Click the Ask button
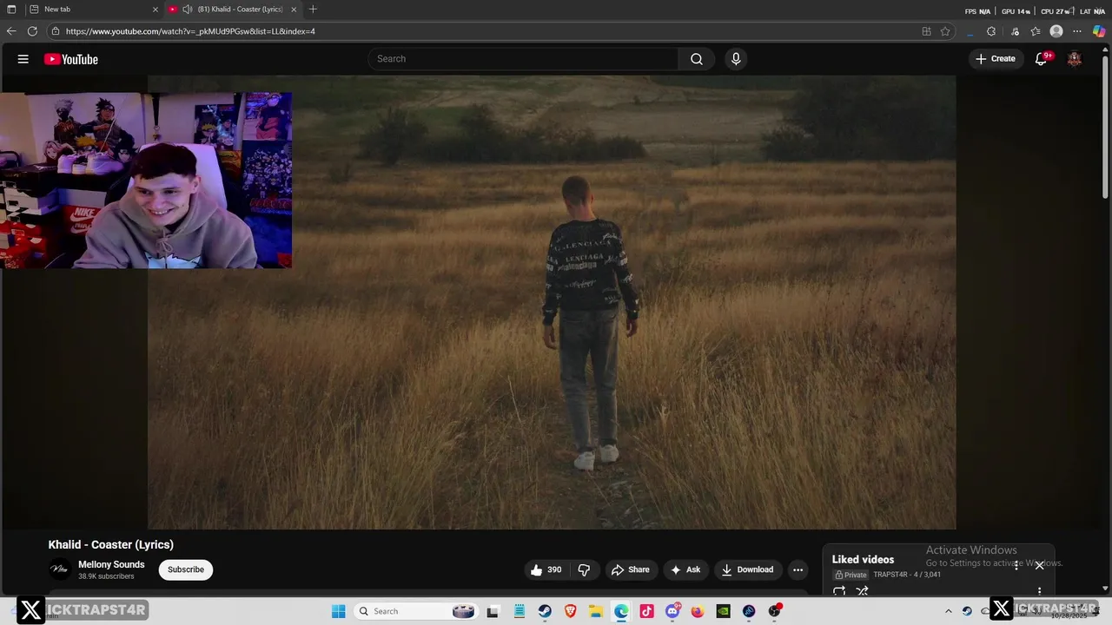This screenshot has width=1112, height=625. point(685,569)
